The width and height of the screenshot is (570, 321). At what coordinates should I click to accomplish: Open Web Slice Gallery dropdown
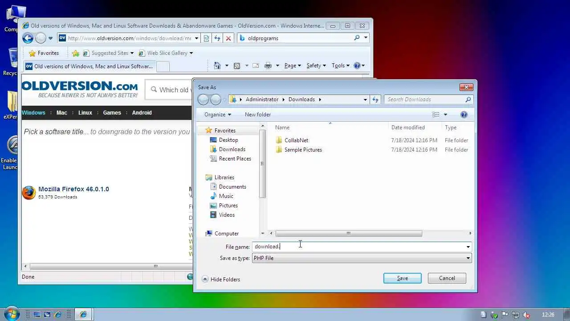pyautogui.click(x=166, y=53)
